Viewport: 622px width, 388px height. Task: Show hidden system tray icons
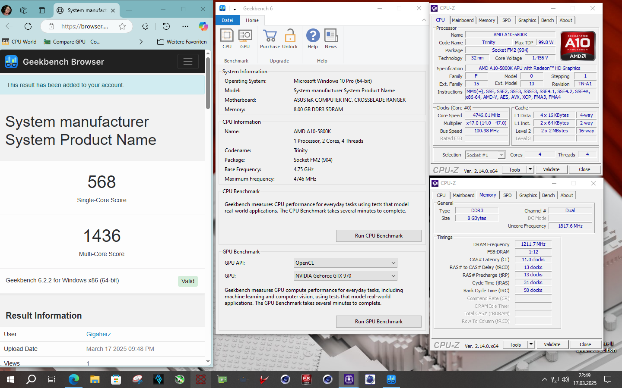coord(544,379)
